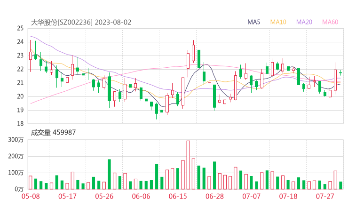Click the 200万 volume axis label
Viewport: 348px width, 207px height.
click(x=16, y=156)
